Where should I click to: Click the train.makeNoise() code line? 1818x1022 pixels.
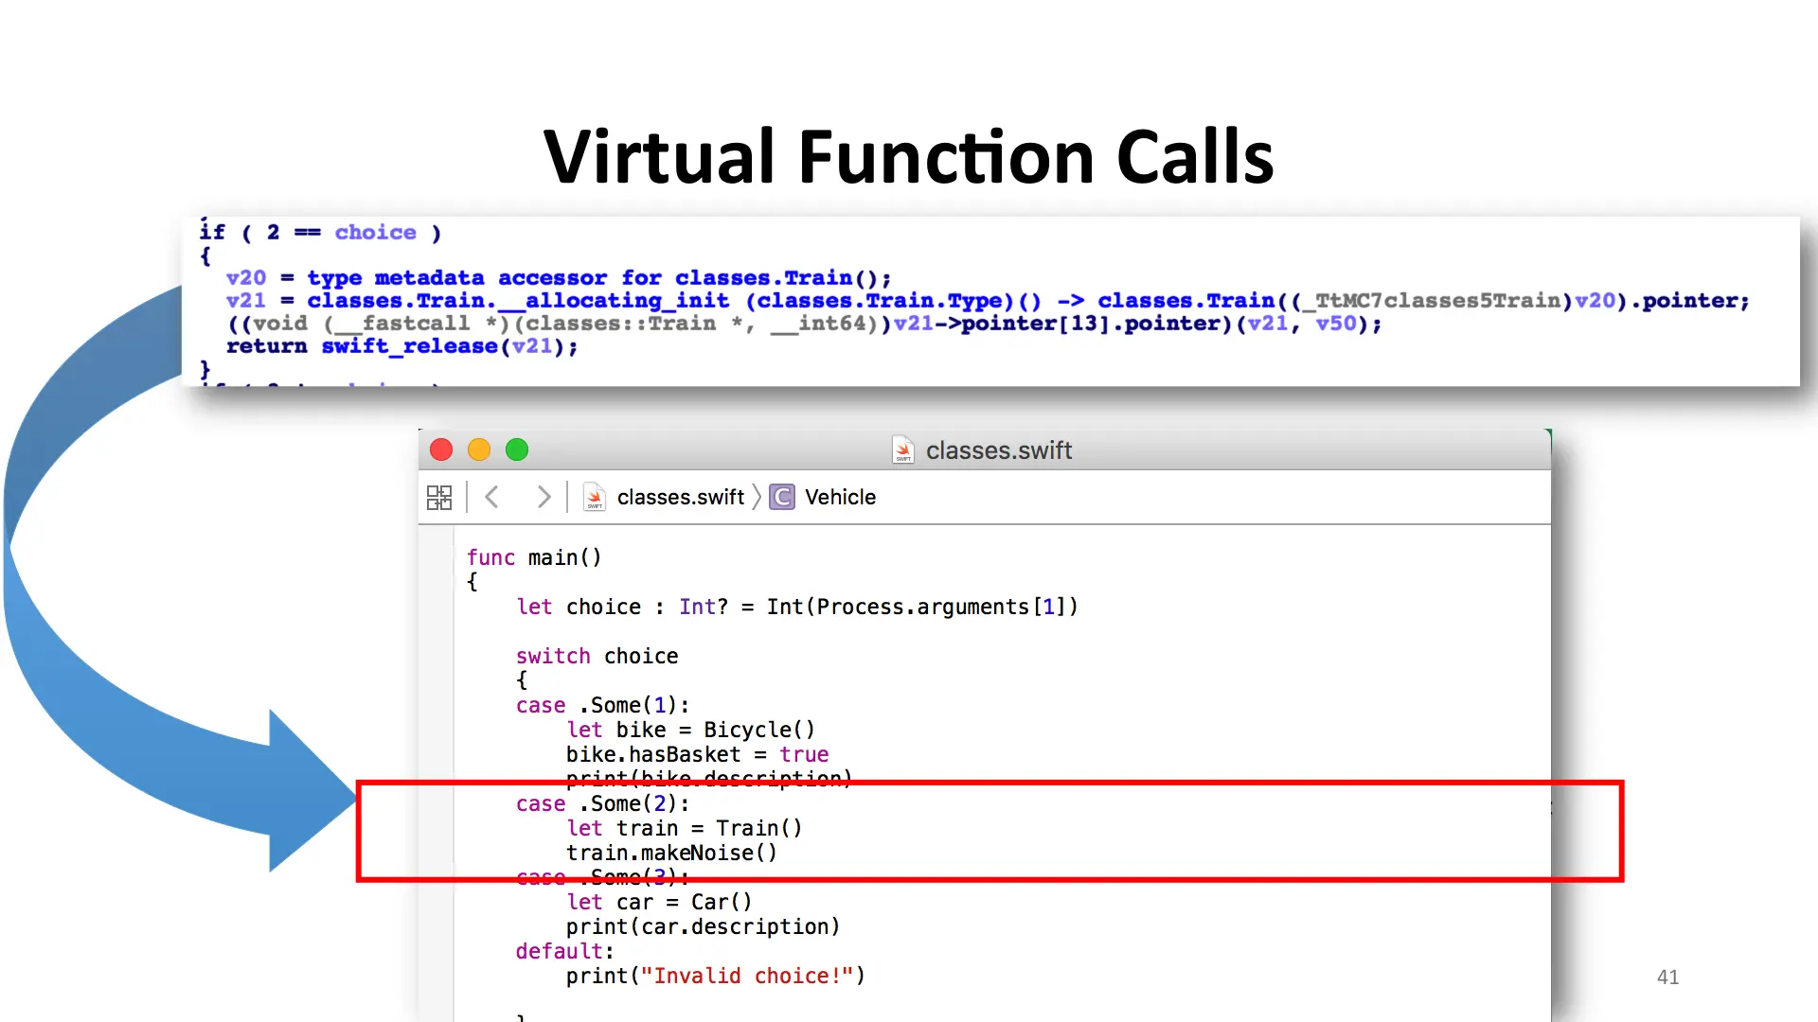(671, 854)
